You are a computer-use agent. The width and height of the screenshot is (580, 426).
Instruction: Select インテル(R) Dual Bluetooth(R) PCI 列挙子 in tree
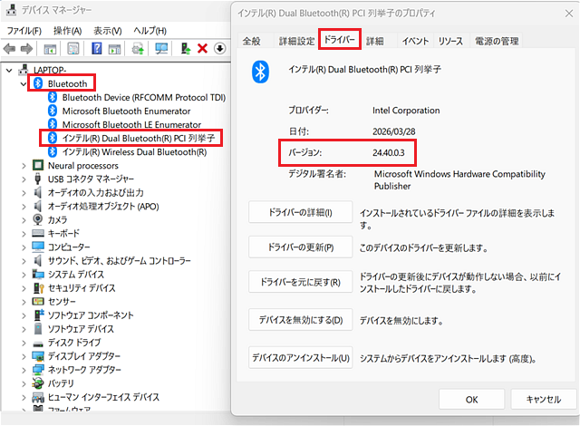[139, 139]
